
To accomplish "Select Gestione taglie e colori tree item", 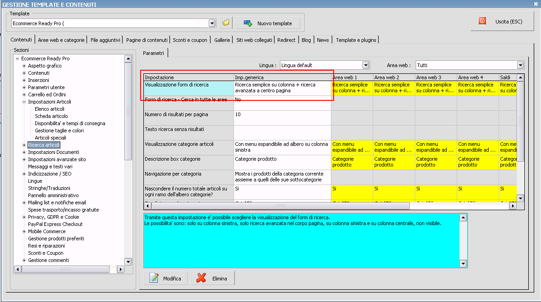I will pyautogui.click(x=59, y=131).
